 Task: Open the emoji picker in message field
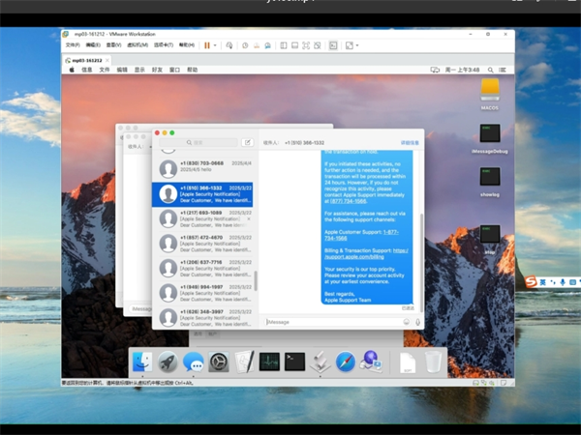click(406, 322)
